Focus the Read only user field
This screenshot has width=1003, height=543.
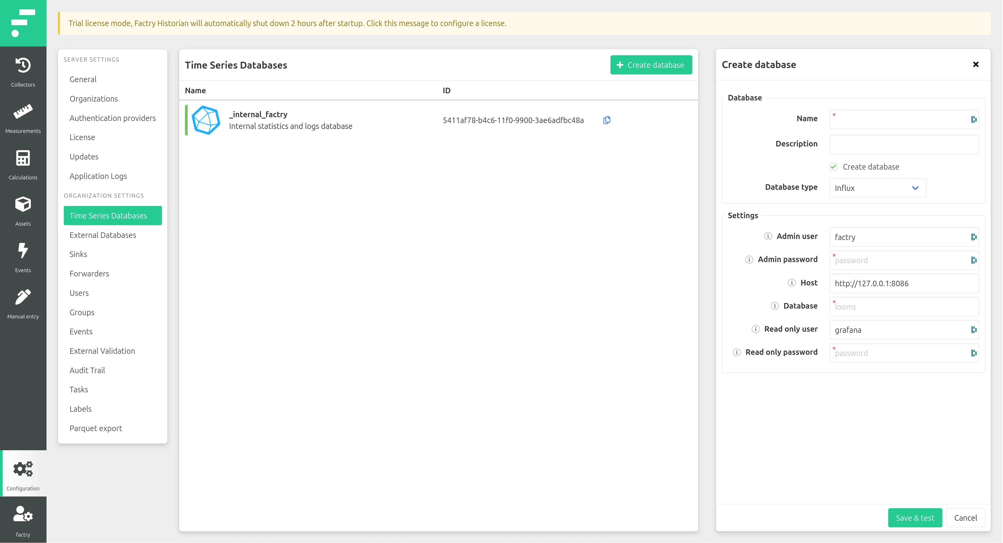tap(904, 330)
